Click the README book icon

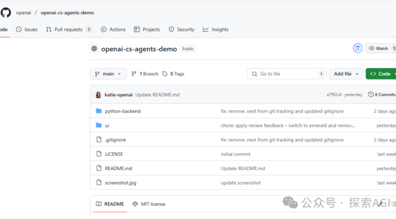pyautogui.click(x=99, y=204)
